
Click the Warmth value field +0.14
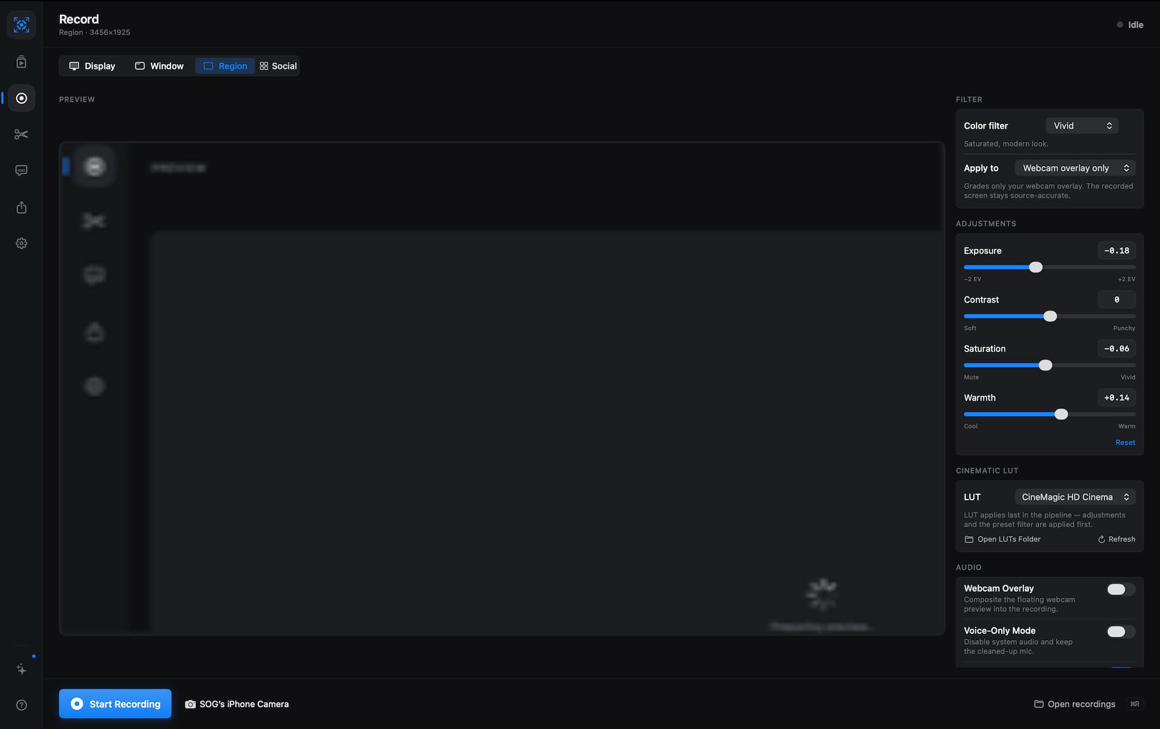[x=1116, y=397]
